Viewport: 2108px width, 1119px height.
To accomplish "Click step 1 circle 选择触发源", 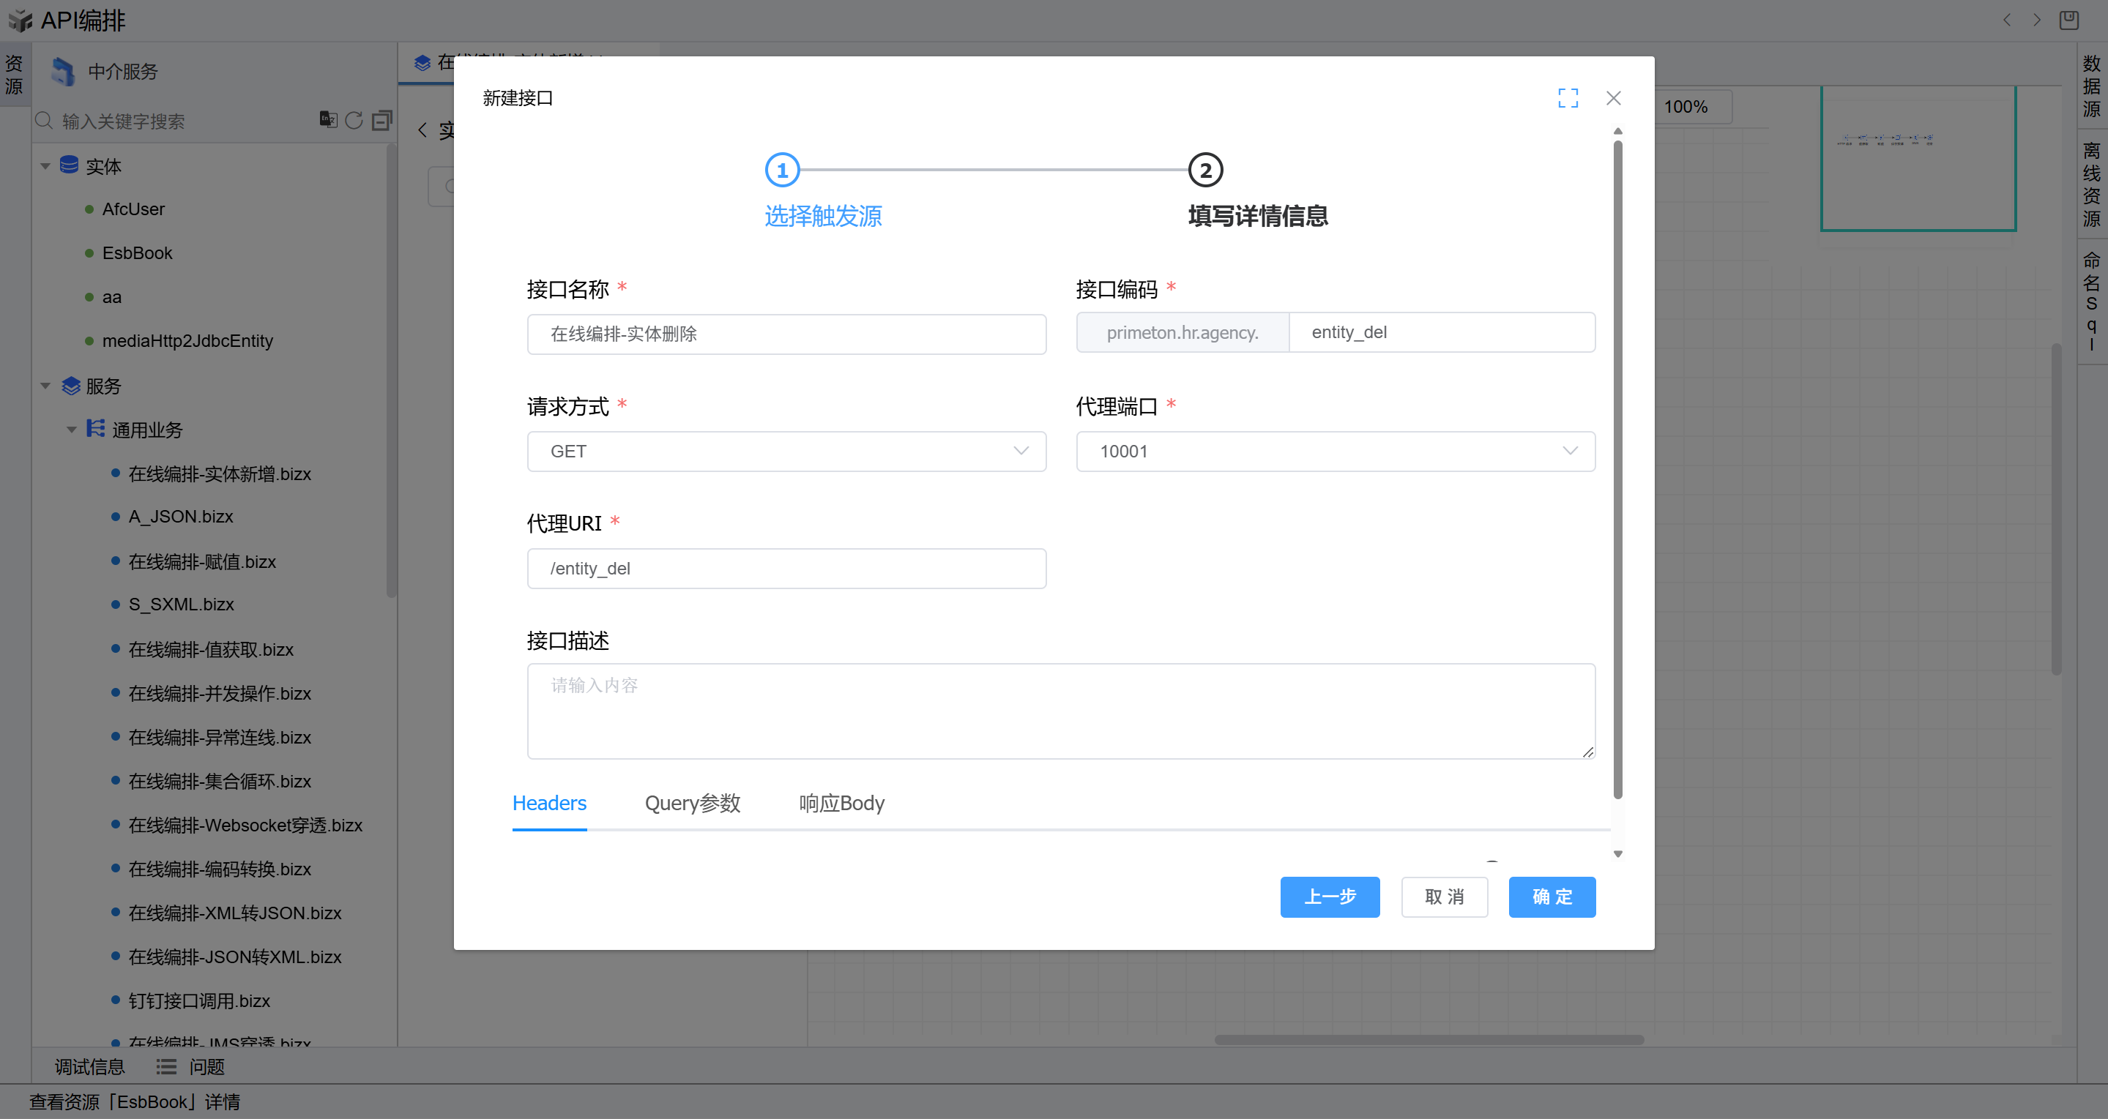I will click(781, 170).
